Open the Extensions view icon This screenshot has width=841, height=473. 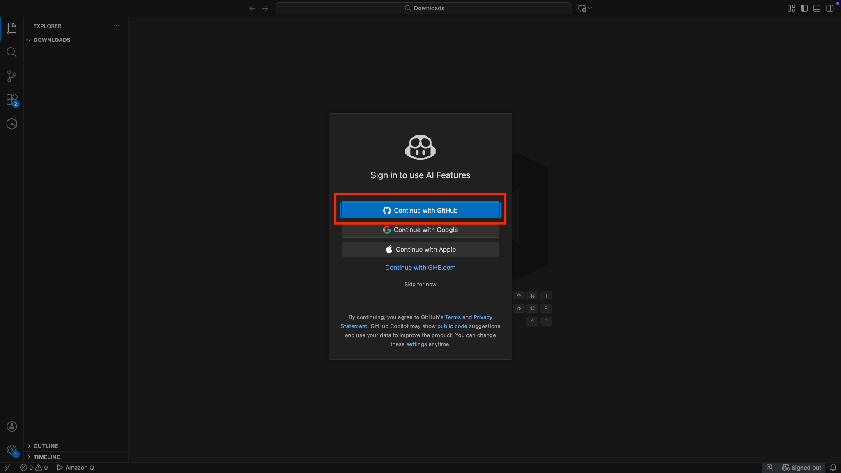point(11,100)
